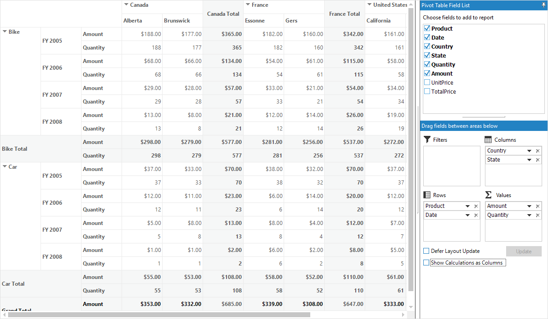The height and width of the screenshot is (319, 548).
Task: Click the Filters funnel icon
Action: (427, 139)
